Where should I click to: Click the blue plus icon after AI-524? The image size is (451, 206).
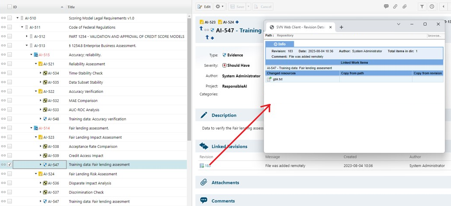[237, 22]
